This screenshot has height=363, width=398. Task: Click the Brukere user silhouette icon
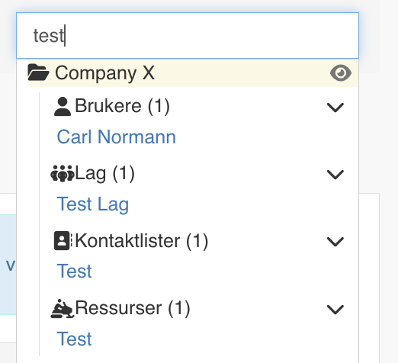(63, 106)
